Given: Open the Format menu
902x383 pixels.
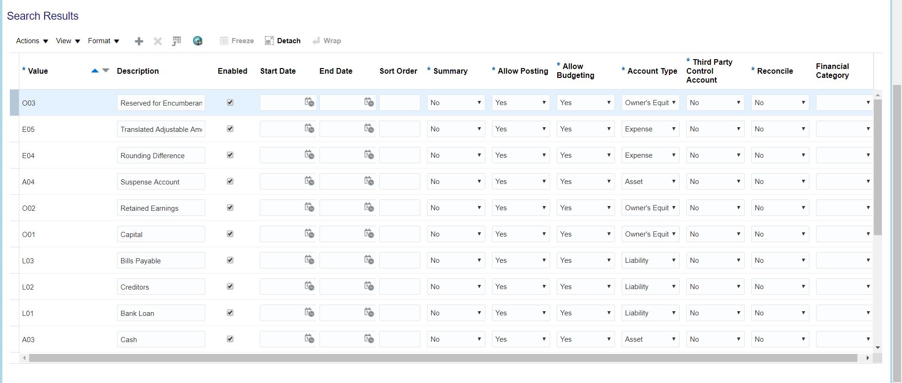Looking at the screenshot, I should (103, 41).
